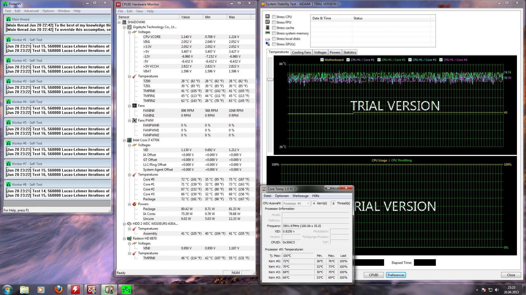Click the volume speaker tray icon
The image size is (526, 295).
[x=497, y=290]
